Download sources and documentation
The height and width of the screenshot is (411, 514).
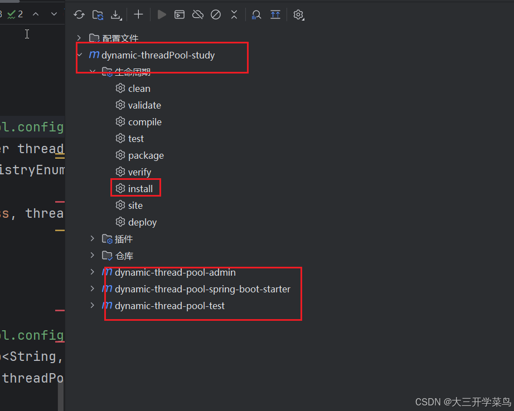pos(116,14)
